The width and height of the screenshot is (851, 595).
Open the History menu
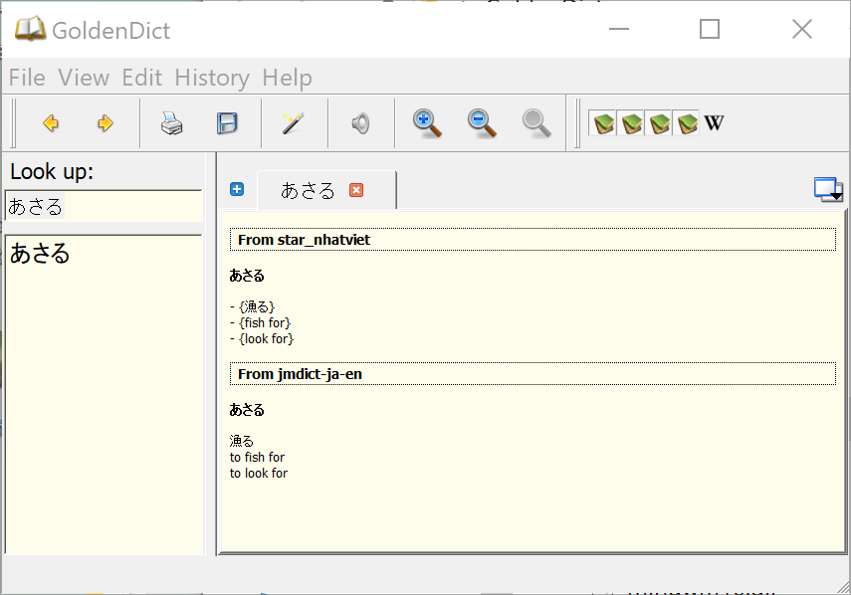[x=212, y=78]
